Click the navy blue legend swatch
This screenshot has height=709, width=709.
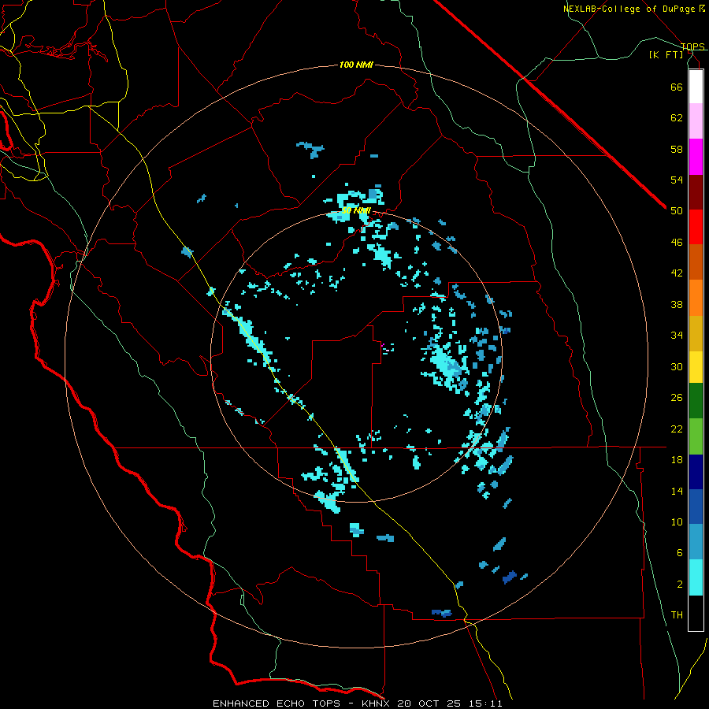point(696,472)
